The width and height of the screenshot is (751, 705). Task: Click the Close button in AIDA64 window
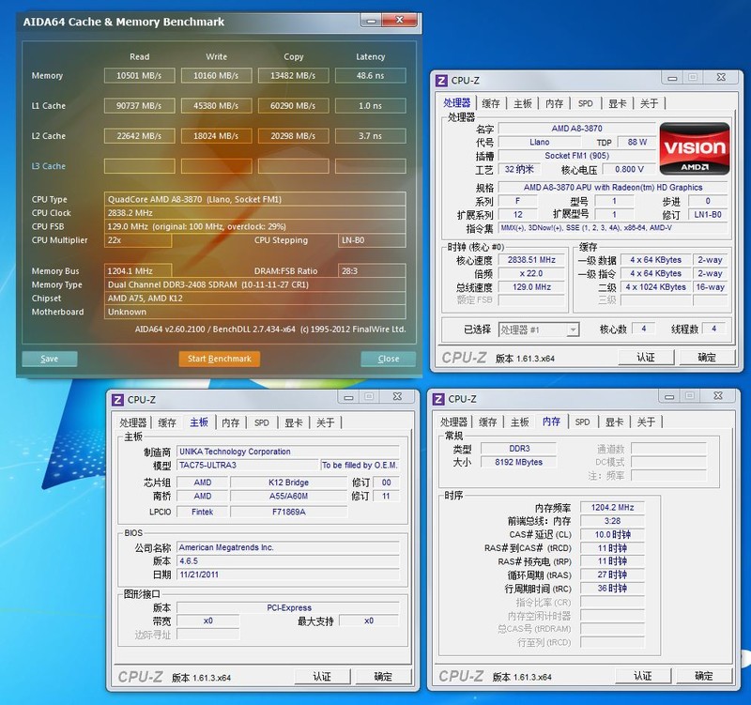[x=388, y=359]
